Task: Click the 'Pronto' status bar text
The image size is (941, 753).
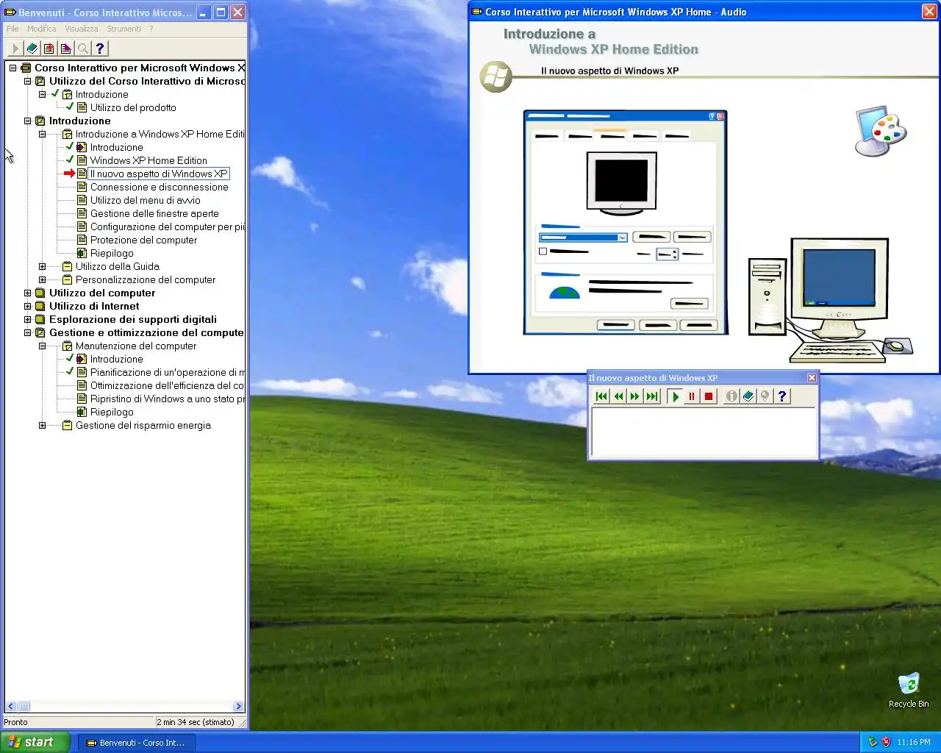Action: pyautogui.click(x=15, y=722)
